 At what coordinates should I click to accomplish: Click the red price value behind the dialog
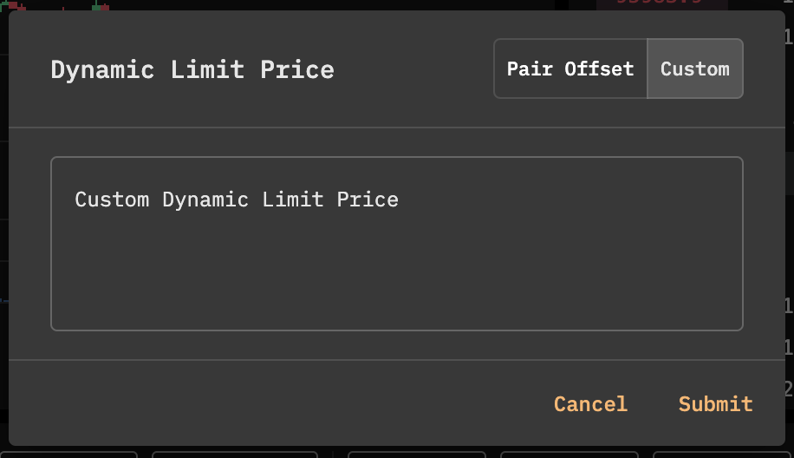[659, 3]
